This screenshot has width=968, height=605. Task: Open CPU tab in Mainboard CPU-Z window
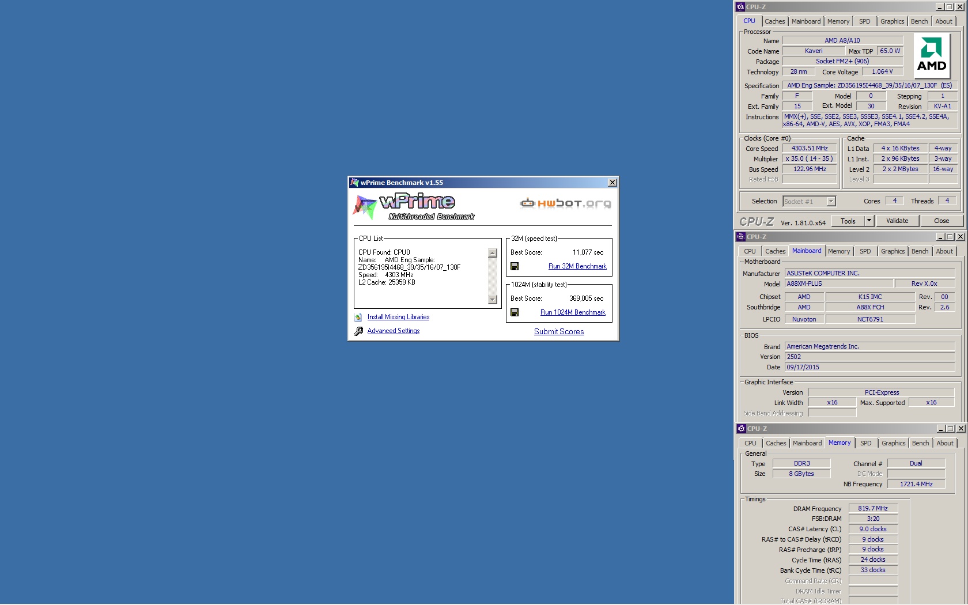pos(750,251)
